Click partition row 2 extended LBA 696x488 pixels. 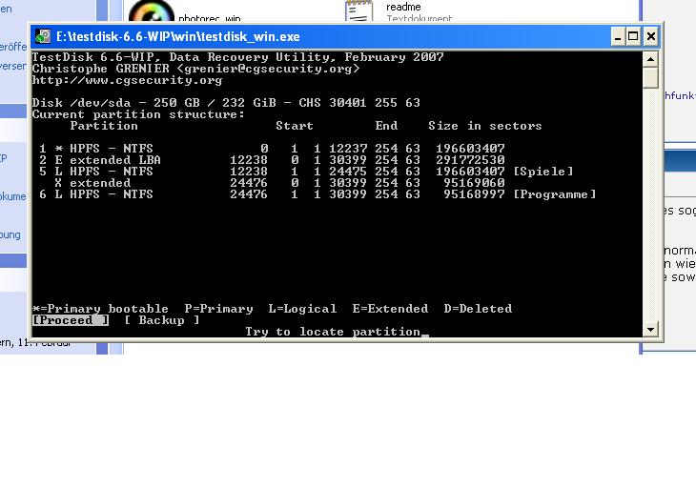pyautogui.click(x=272, y=160)
